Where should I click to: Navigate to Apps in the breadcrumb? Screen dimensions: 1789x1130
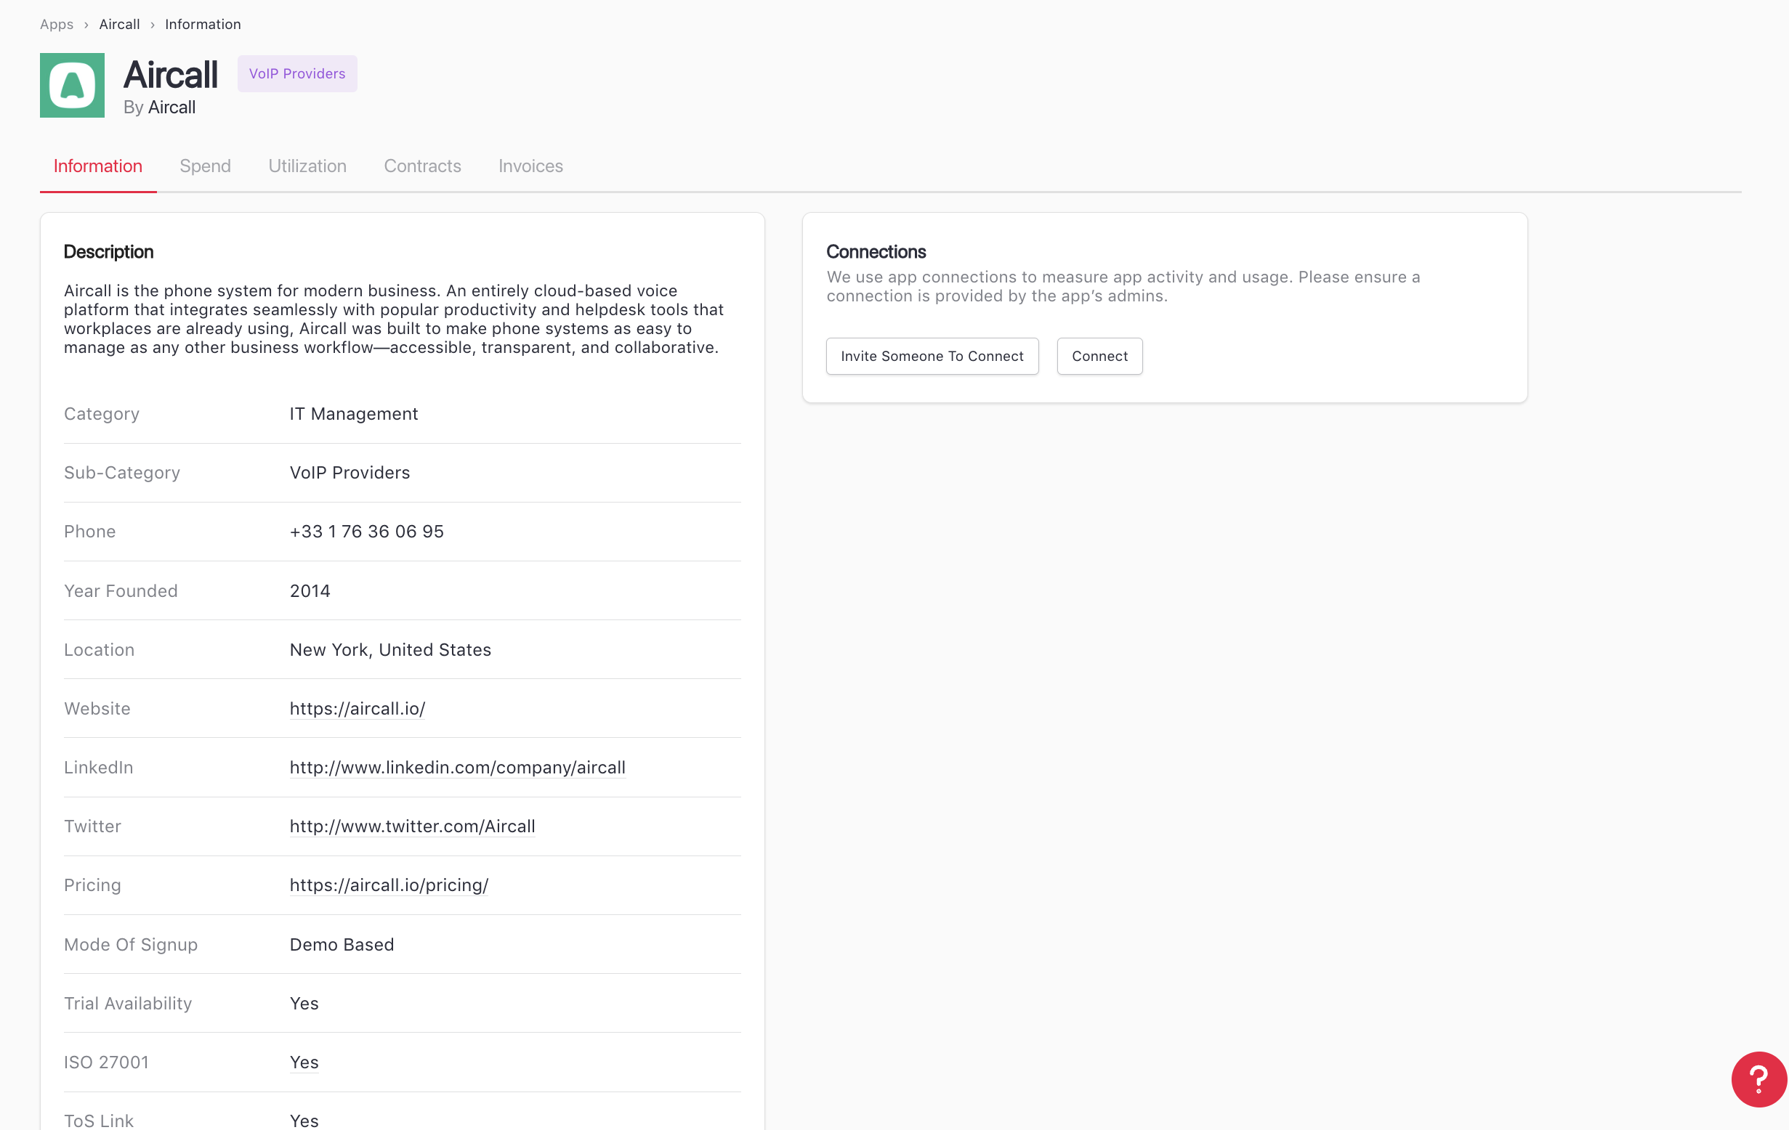coord(57,24)
